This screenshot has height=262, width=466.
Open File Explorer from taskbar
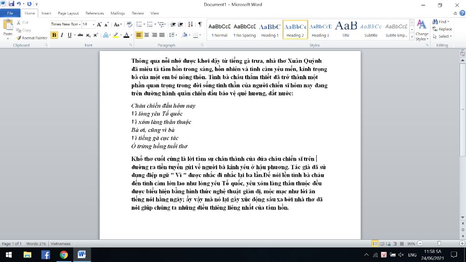[x=27, y=255]
